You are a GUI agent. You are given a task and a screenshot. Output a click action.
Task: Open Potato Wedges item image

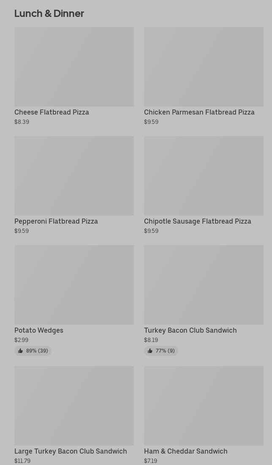74,284
